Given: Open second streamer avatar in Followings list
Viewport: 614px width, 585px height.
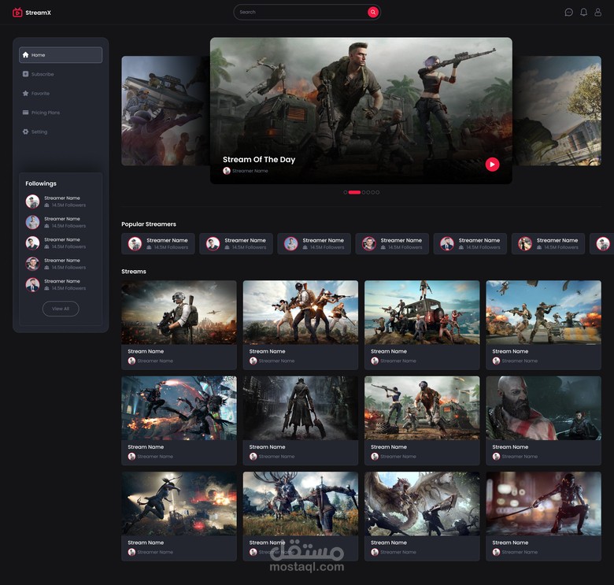Looking at the screenshot, I should pyautogui.click(x=32, y=222).
